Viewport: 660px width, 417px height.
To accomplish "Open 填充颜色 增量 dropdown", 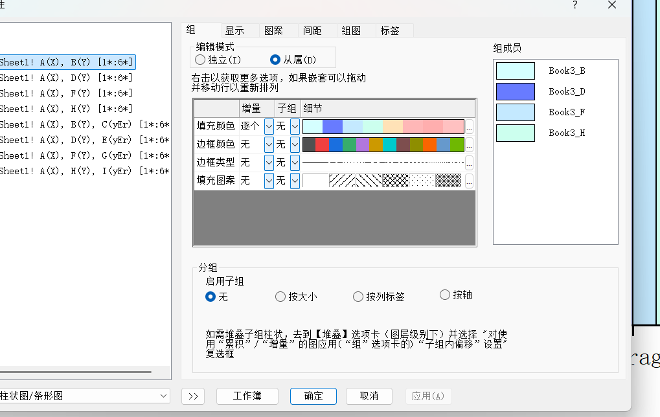I will click(269, 126).
